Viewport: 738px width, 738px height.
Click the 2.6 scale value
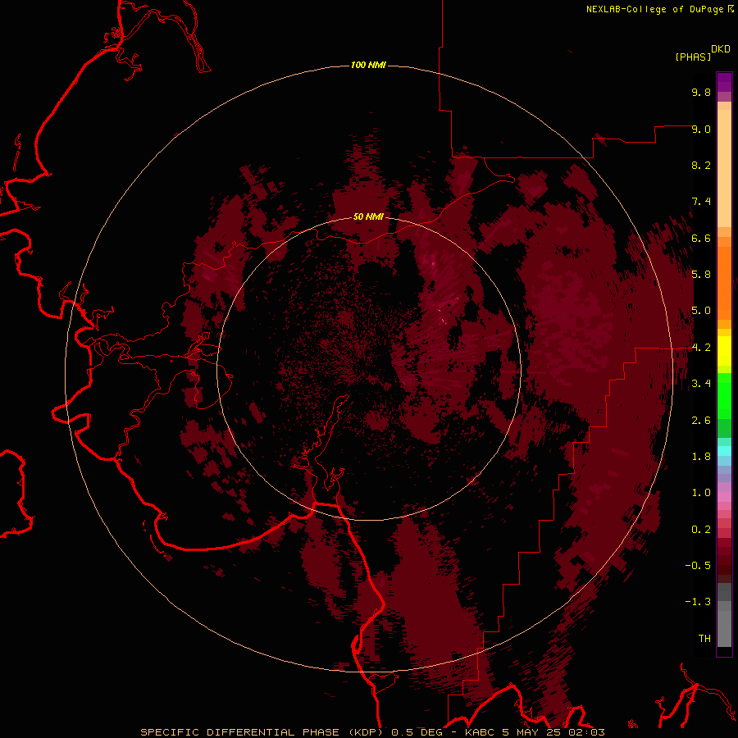click(701, 421)
